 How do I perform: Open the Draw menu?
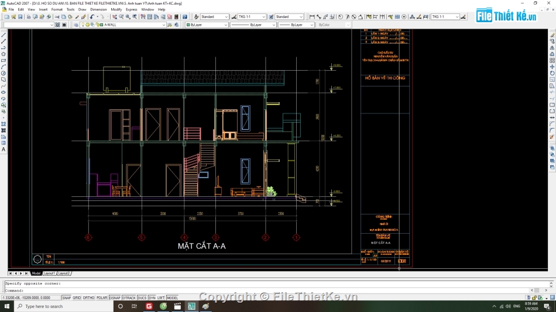(x=83, y=9)
